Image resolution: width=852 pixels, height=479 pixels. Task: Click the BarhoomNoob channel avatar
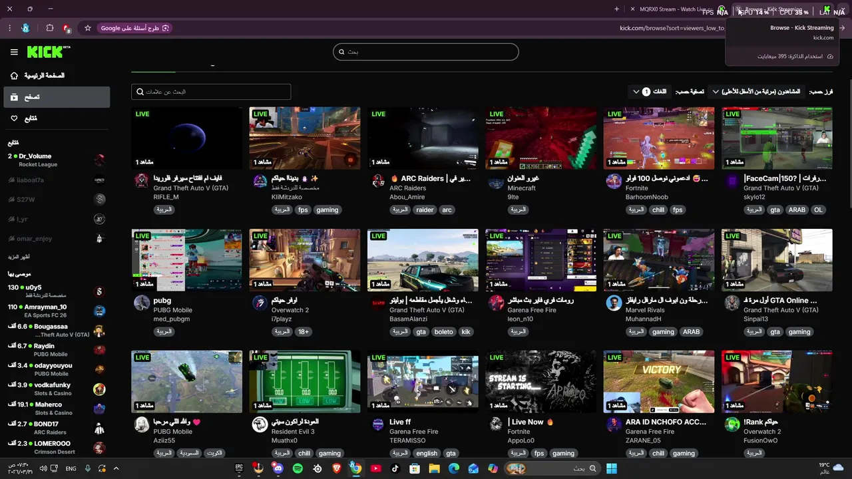point(614,181)
